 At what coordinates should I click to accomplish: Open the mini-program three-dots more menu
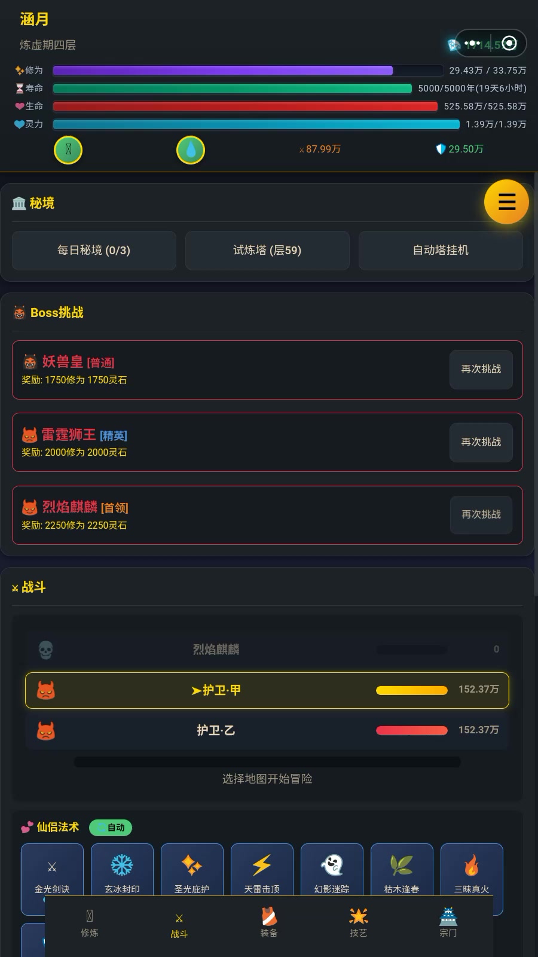pos(472,43)
